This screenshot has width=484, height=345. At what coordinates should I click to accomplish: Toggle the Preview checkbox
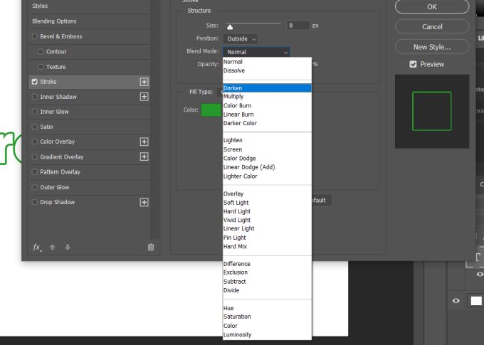(413, 64)
